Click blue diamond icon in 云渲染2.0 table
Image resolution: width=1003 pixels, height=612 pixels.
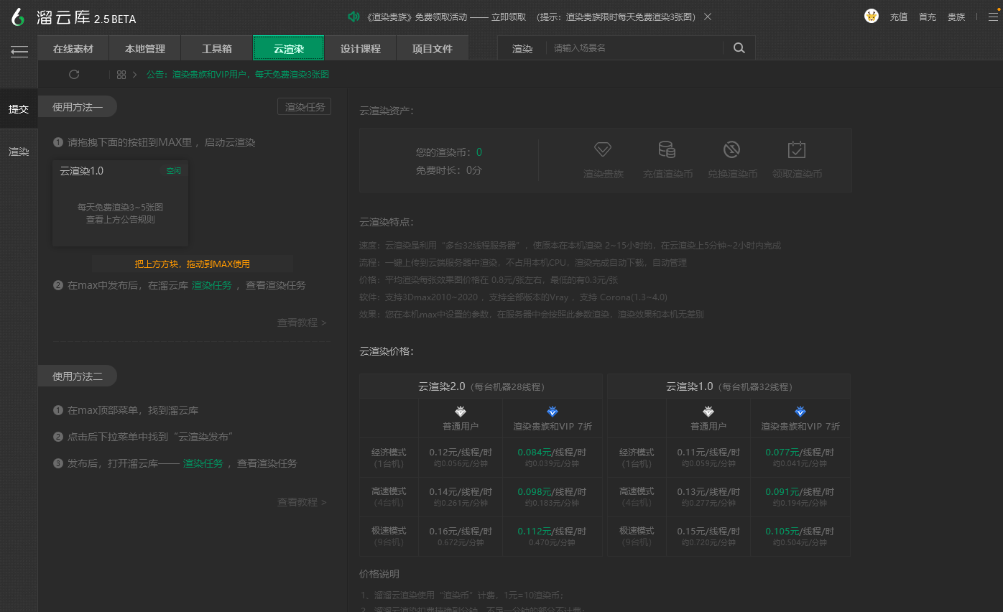(x=553, y=412)
